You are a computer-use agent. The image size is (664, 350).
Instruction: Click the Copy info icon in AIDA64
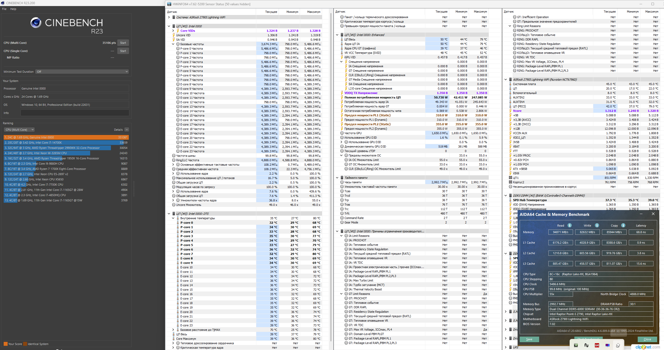click(x=623, y=225)
